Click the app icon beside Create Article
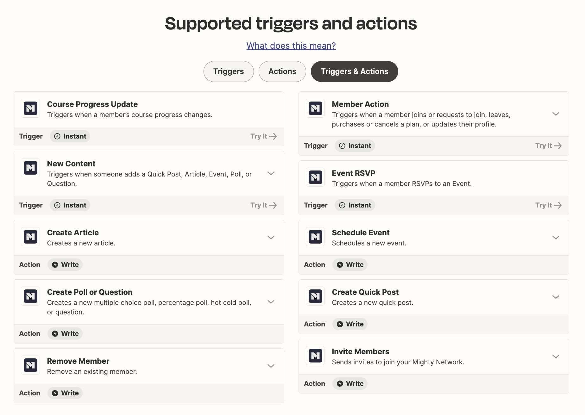Image resolution: width=585 pixels, height=415 pixels. 30,237
